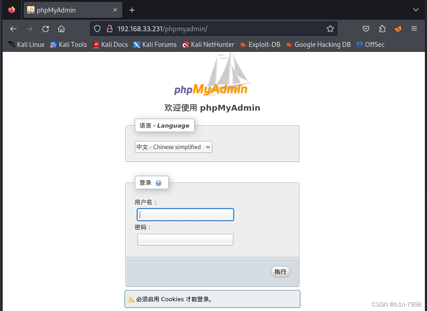The image size is (428, 311).
Task: Click the Firefox View icon
Action: coord(12,10)
